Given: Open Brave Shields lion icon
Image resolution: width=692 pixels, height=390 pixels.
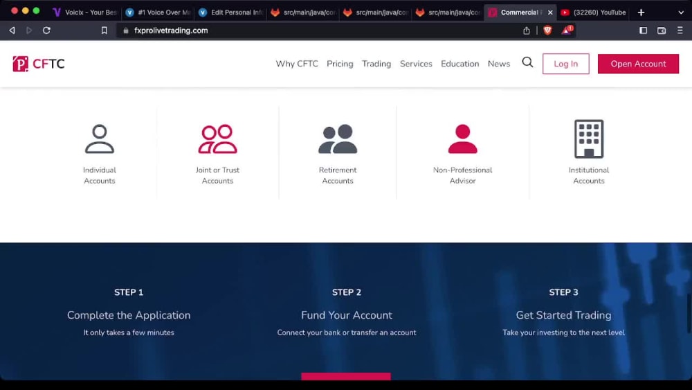Looking at the screenshot, I should [547, 30].
